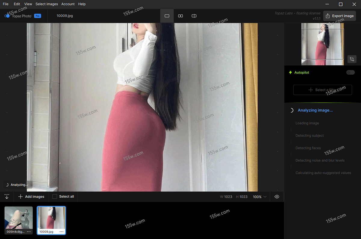Open the crop tool
This screenshot has width=361, height=239.
point(352,59)
